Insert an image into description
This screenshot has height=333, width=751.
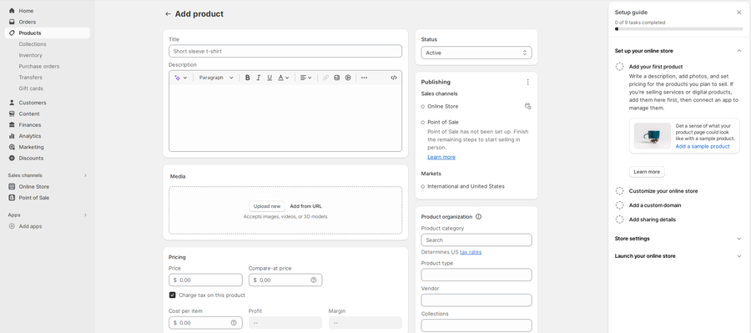[337, 78]
